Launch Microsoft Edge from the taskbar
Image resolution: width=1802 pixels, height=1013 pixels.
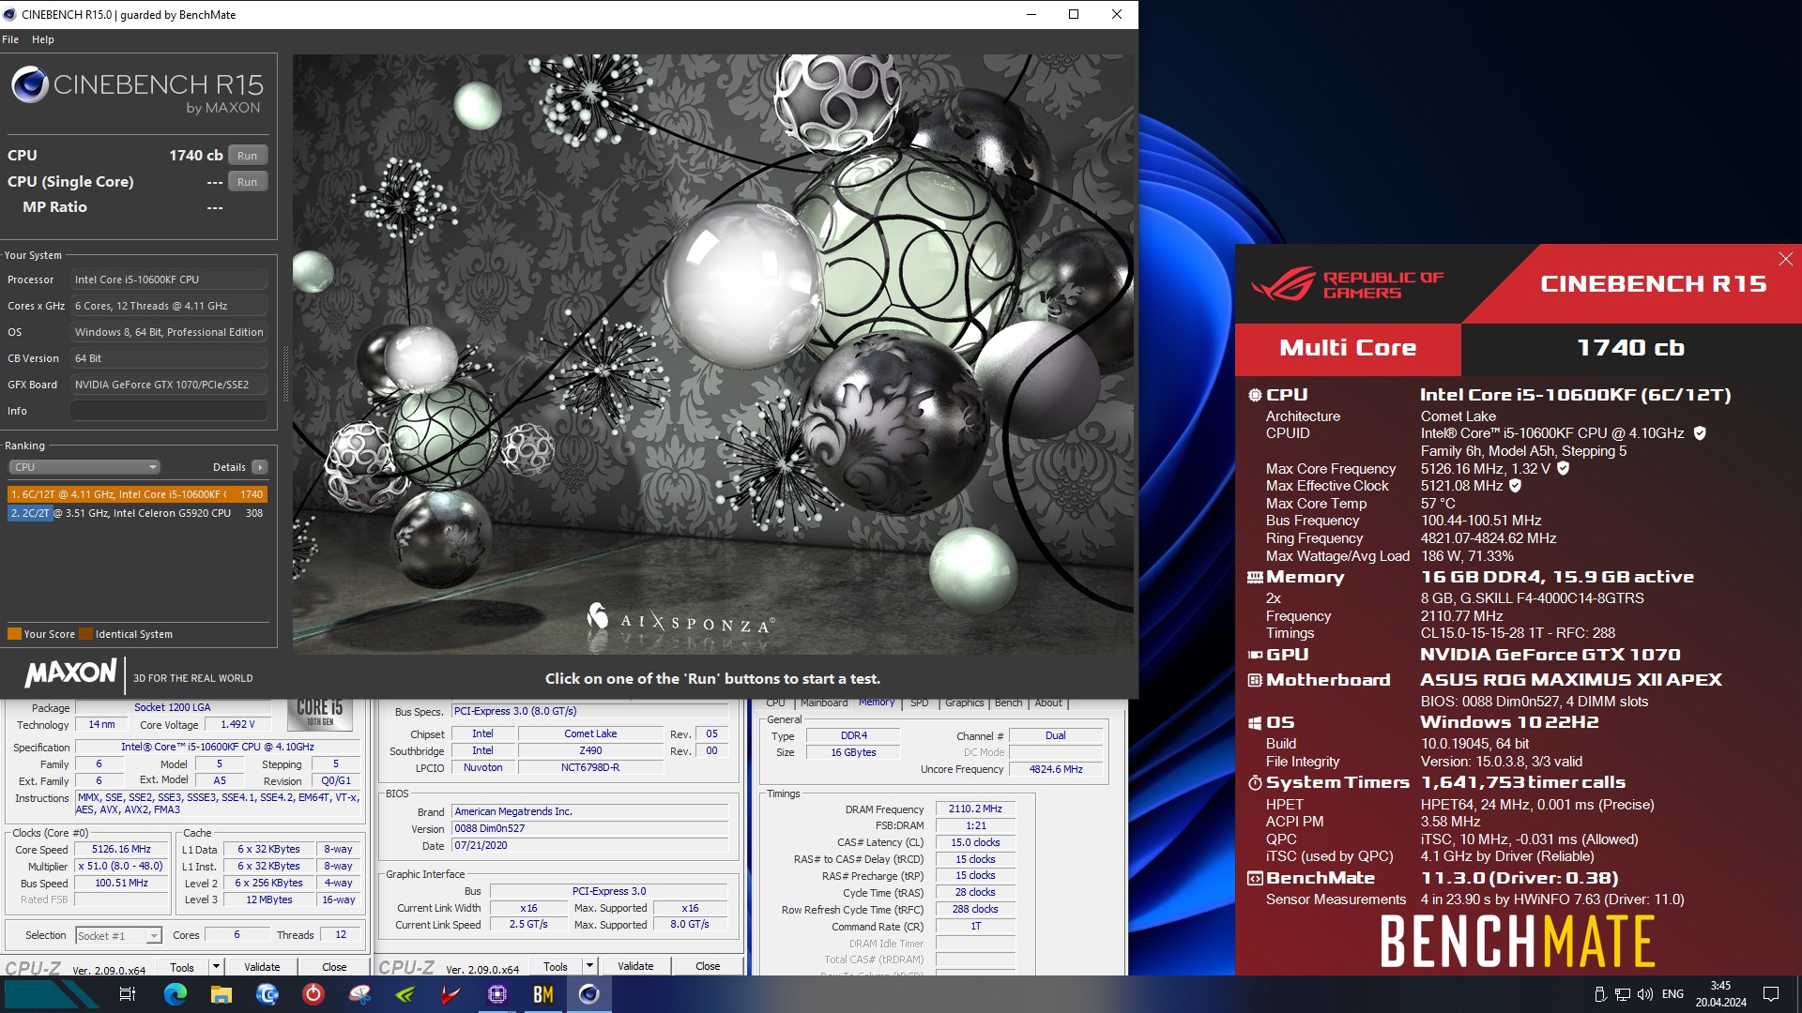click(x=175, y=994)
